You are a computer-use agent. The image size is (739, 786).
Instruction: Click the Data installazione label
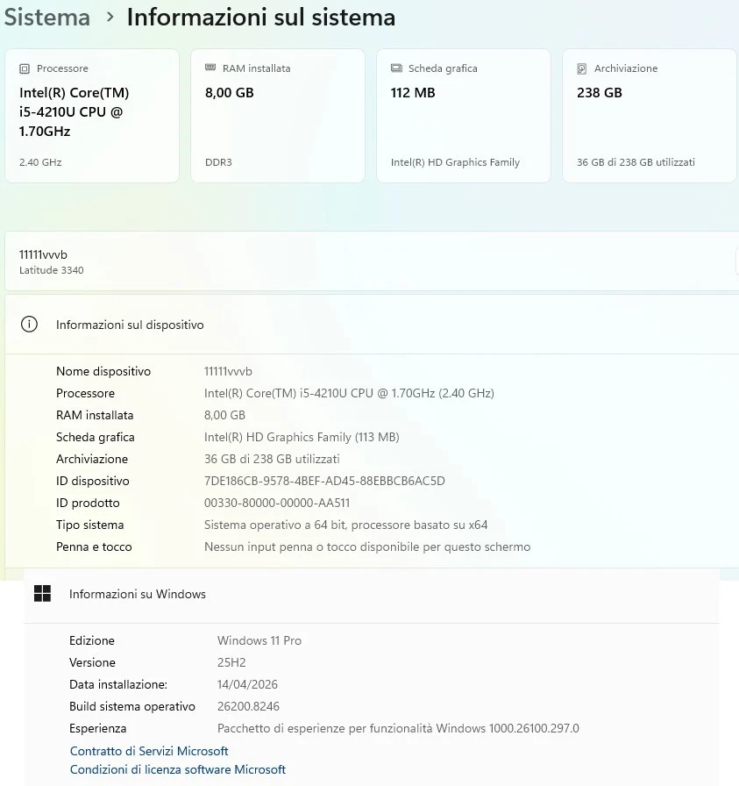(x=118, y=685)
